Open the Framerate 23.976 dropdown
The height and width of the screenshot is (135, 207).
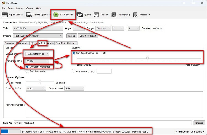[37, 61]
